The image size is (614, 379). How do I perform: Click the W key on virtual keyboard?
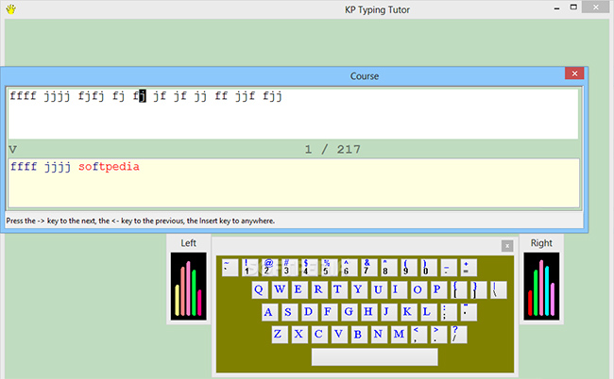click(280, 290)
